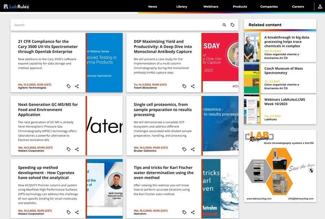The width and height of the screenshot is (325, 219).
Task: Share the Single cell proteomics webinar
Action: pos(193,149)
